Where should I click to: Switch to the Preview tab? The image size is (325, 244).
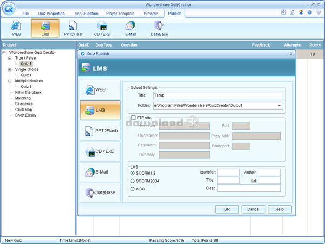pyautogui.click(x=151, y=14)
